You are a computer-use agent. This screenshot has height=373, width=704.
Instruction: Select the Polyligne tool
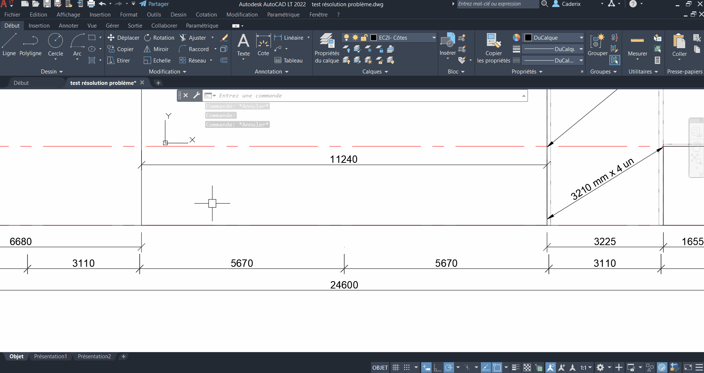pos(30,46)
